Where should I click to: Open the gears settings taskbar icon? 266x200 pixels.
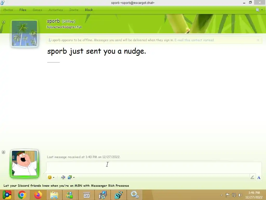tap(135, 195)
